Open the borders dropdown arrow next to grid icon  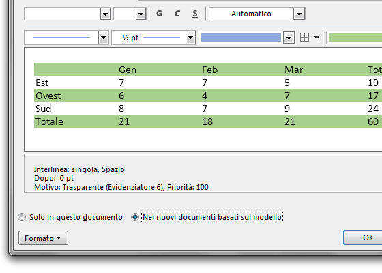[317, 38]
